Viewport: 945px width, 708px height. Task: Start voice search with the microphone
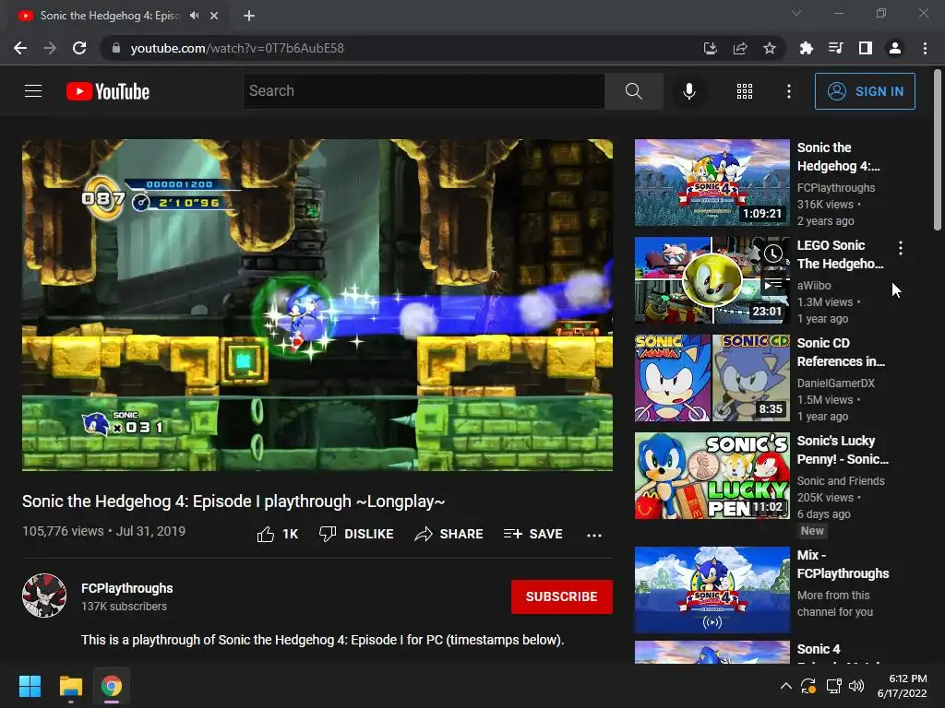click(x=688, y=91)
